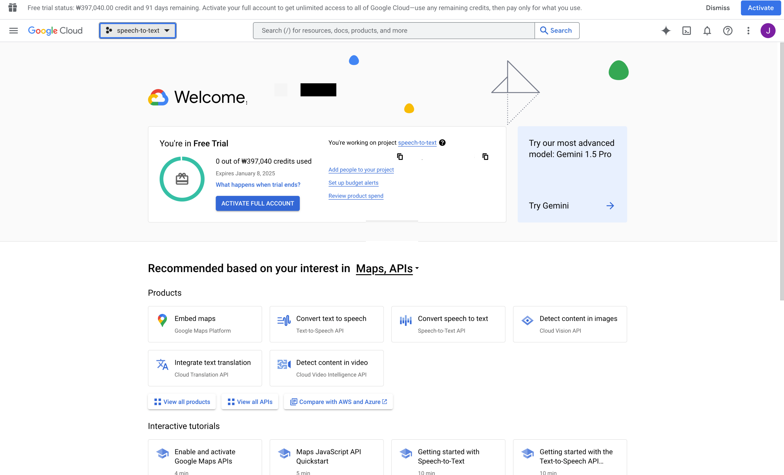
Task: Click the Expires January 8, 2025 text
Action: [x=245, y=173]
